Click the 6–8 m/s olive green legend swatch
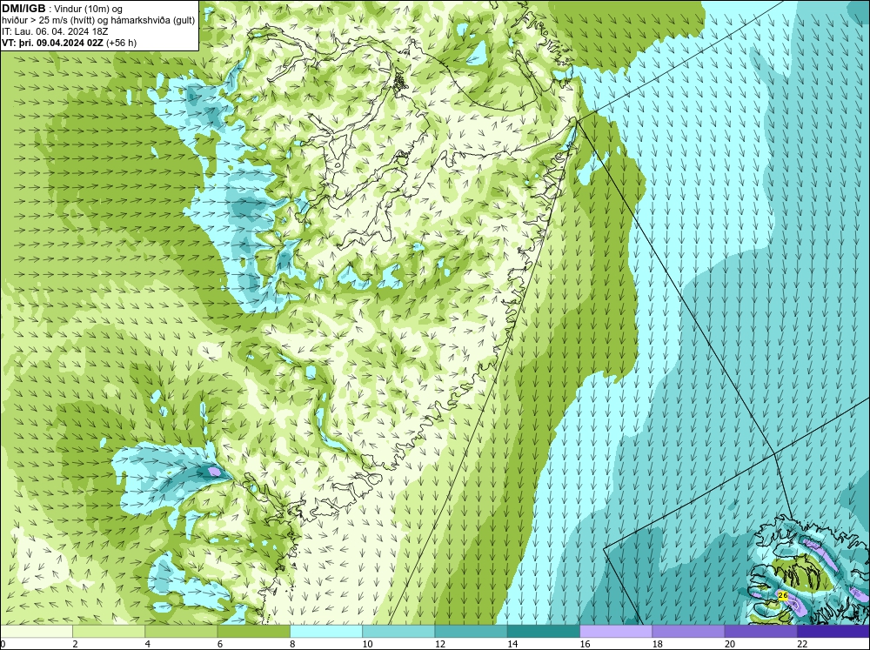The image size is (870, 650). (253, 632)
